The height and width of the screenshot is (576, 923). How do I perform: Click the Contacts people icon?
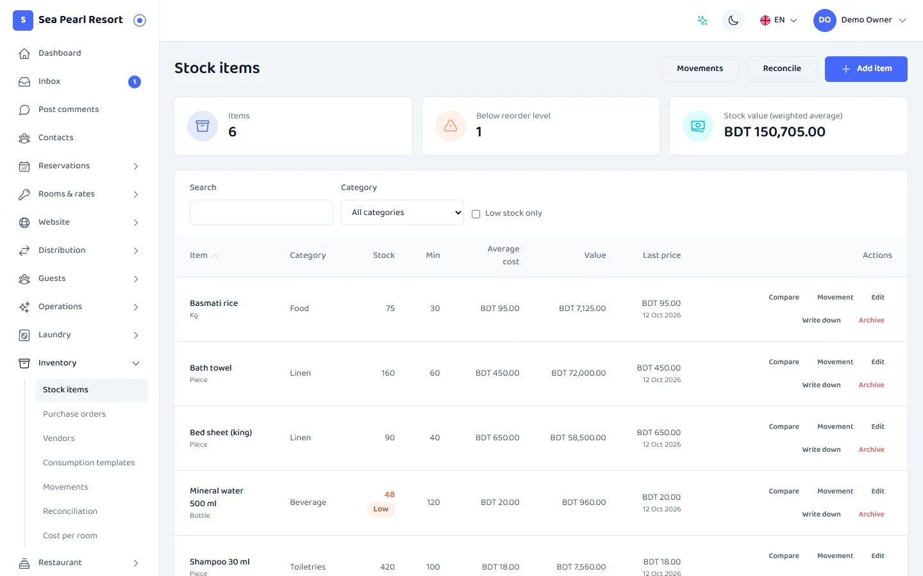(x=24, y=138)
